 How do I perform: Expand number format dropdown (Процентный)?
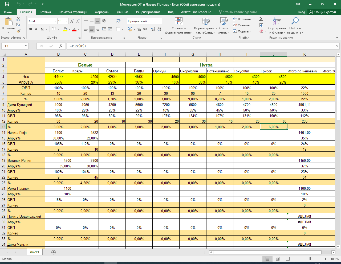160,21
